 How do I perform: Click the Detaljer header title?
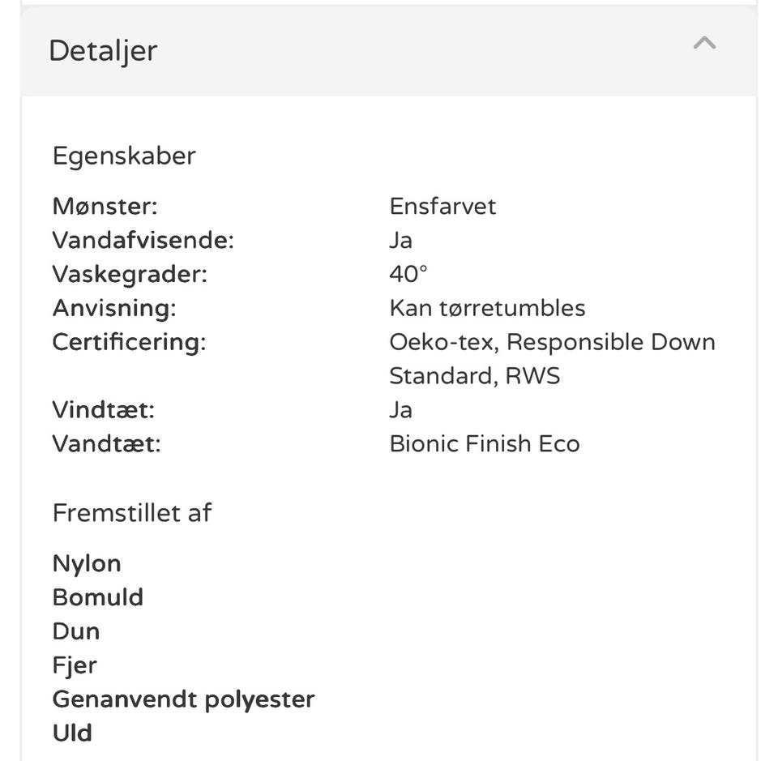click(103, 50)
